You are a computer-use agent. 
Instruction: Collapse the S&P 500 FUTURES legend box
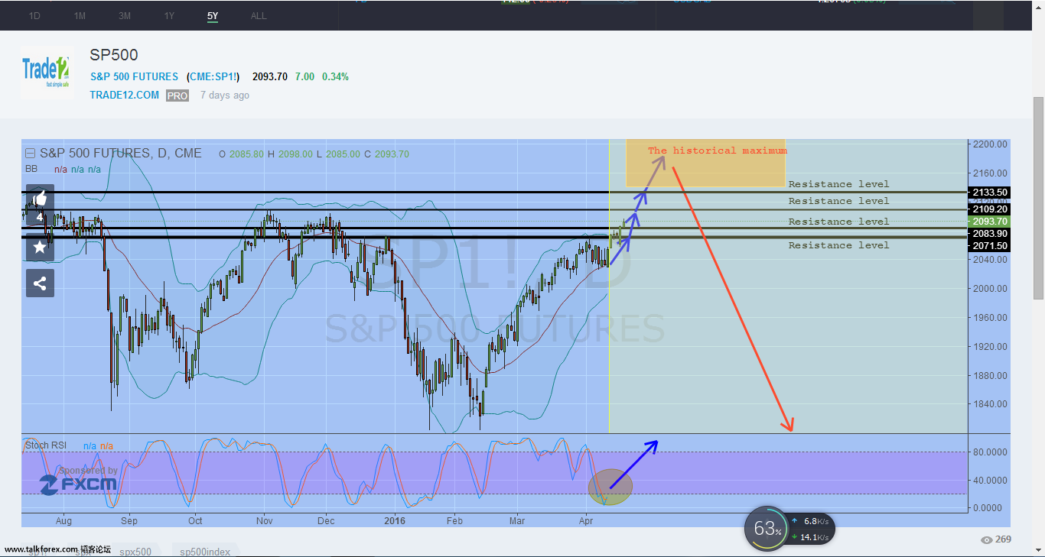[30, 153]
